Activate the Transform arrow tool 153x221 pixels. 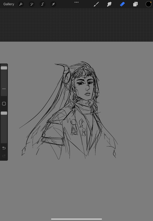[x=53, y=4]
